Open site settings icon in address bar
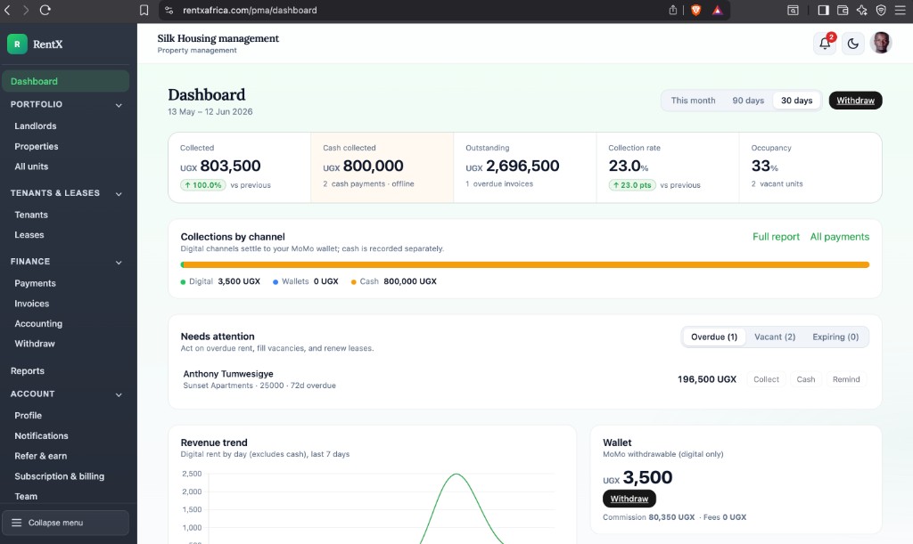This screenshot has height=544, width=913. click(x=169, y=10)
